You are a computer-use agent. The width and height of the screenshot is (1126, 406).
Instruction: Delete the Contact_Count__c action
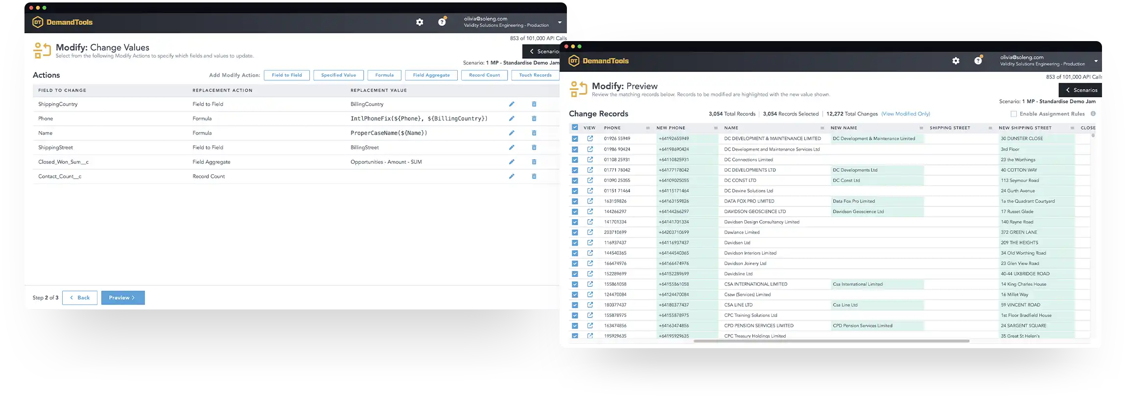point(534,176)
